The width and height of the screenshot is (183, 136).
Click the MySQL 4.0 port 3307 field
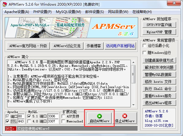(x=53, y=121)
